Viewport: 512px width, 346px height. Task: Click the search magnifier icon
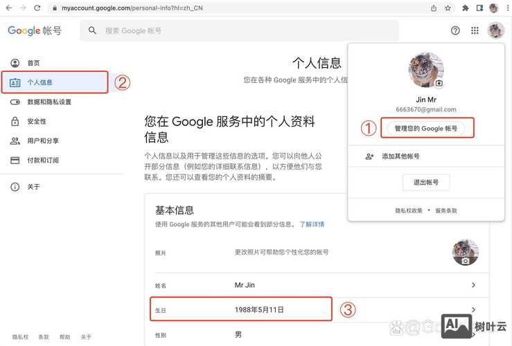point(92,30)
